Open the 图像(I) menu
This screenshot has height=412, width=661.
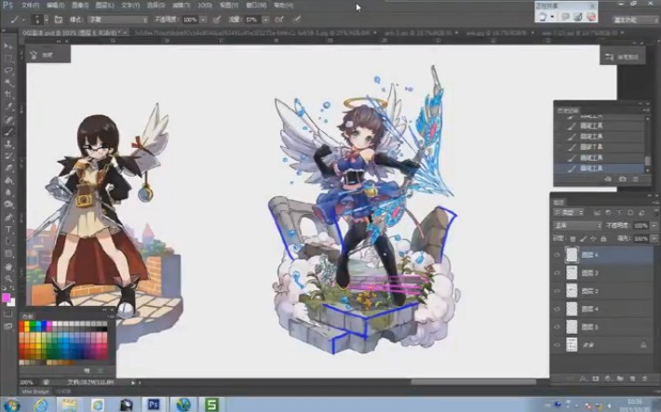(x=80, y=6)
